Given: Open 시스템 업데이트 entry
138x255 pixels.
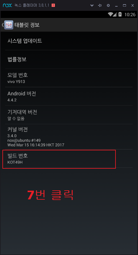Looking at the screenshot, I should pos(69,41).
